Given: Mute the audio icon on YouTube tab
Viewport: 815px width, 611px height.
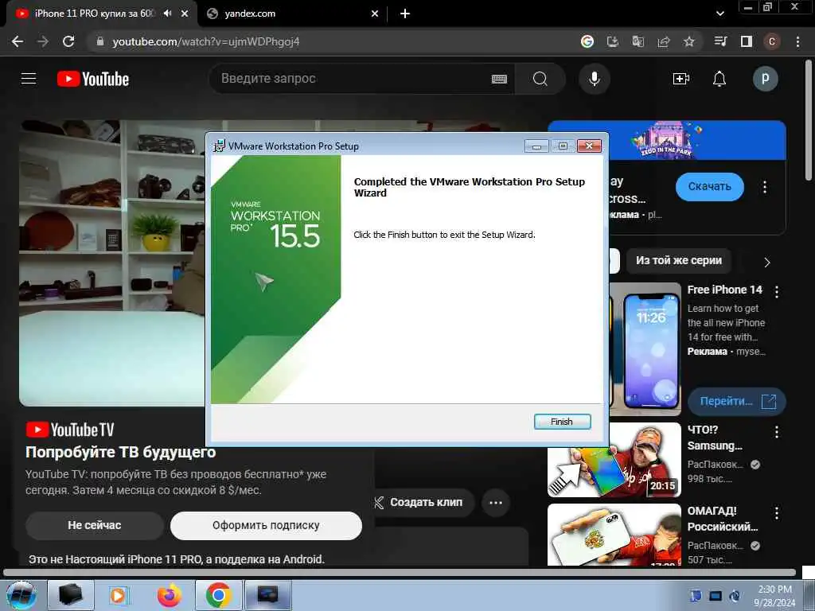Looking at the screenshot, I should (167, 14).
